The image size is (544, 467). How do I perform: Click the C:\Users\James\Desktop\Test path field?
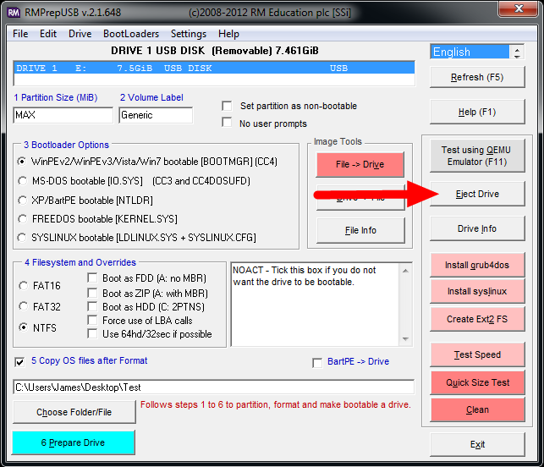[x=213, y=387]
